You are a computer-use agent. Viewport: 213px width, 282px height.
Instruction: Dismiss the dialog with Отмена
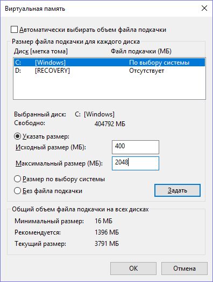point(184,269)
